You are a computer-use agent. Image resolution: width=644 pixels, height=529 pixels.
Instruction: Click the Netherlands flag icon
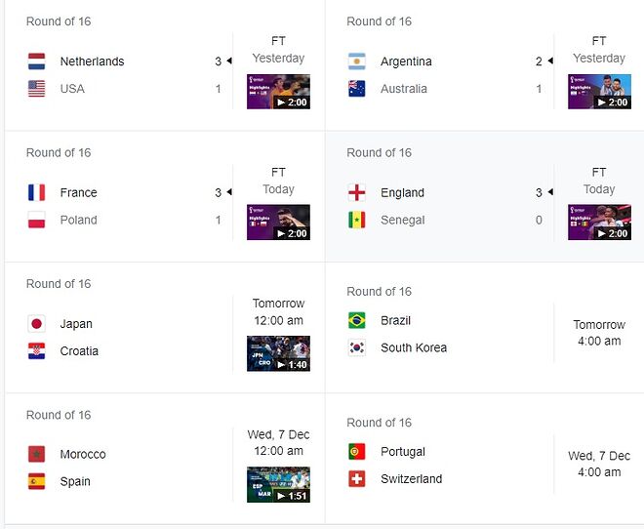(x=37, y=61)
